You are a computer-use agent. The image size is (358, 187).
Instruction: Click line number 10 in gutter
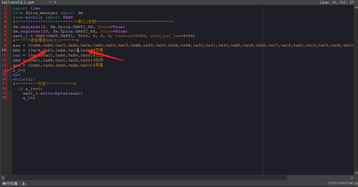[4, 50]
